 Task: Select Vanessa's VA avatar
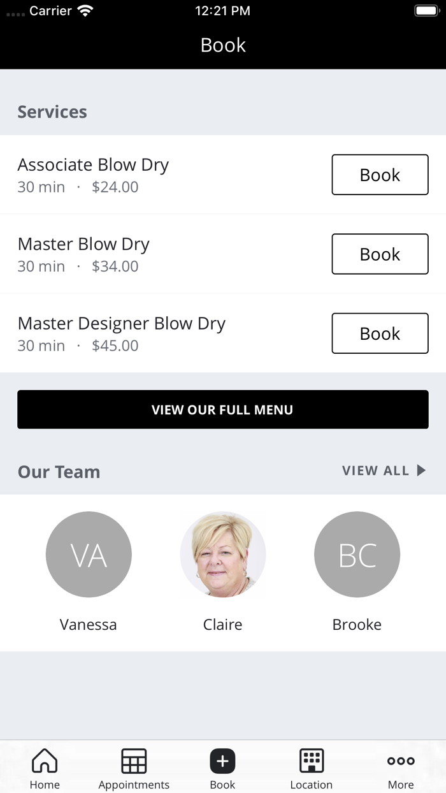pyautogui.click(x=89, y=554)
